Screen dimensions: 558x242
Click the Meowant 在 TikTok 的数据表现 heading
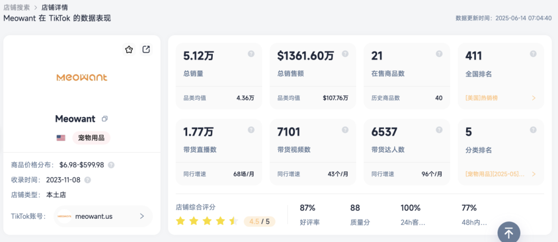point(57,18)
